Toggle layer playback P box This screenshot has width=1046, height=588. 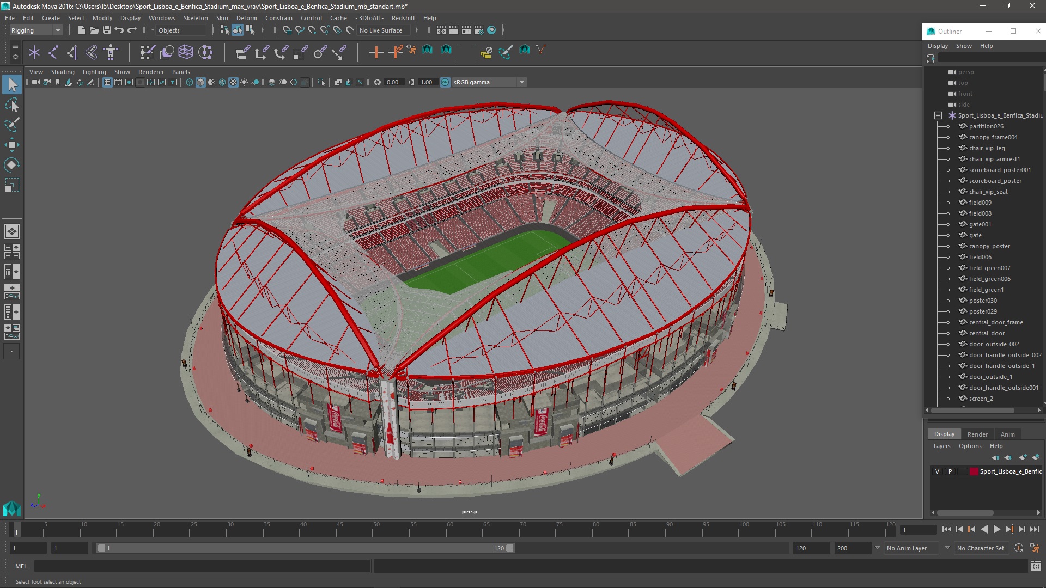950,471
